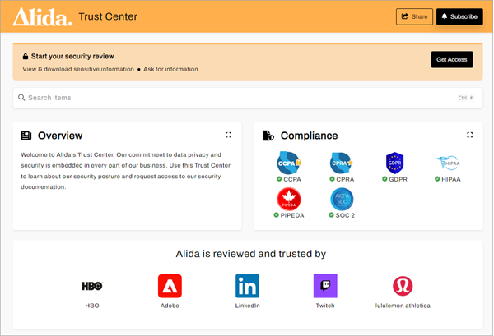494x336 pixels.
Task: Click the HBO caption text
Action: (x=92, y=306)
